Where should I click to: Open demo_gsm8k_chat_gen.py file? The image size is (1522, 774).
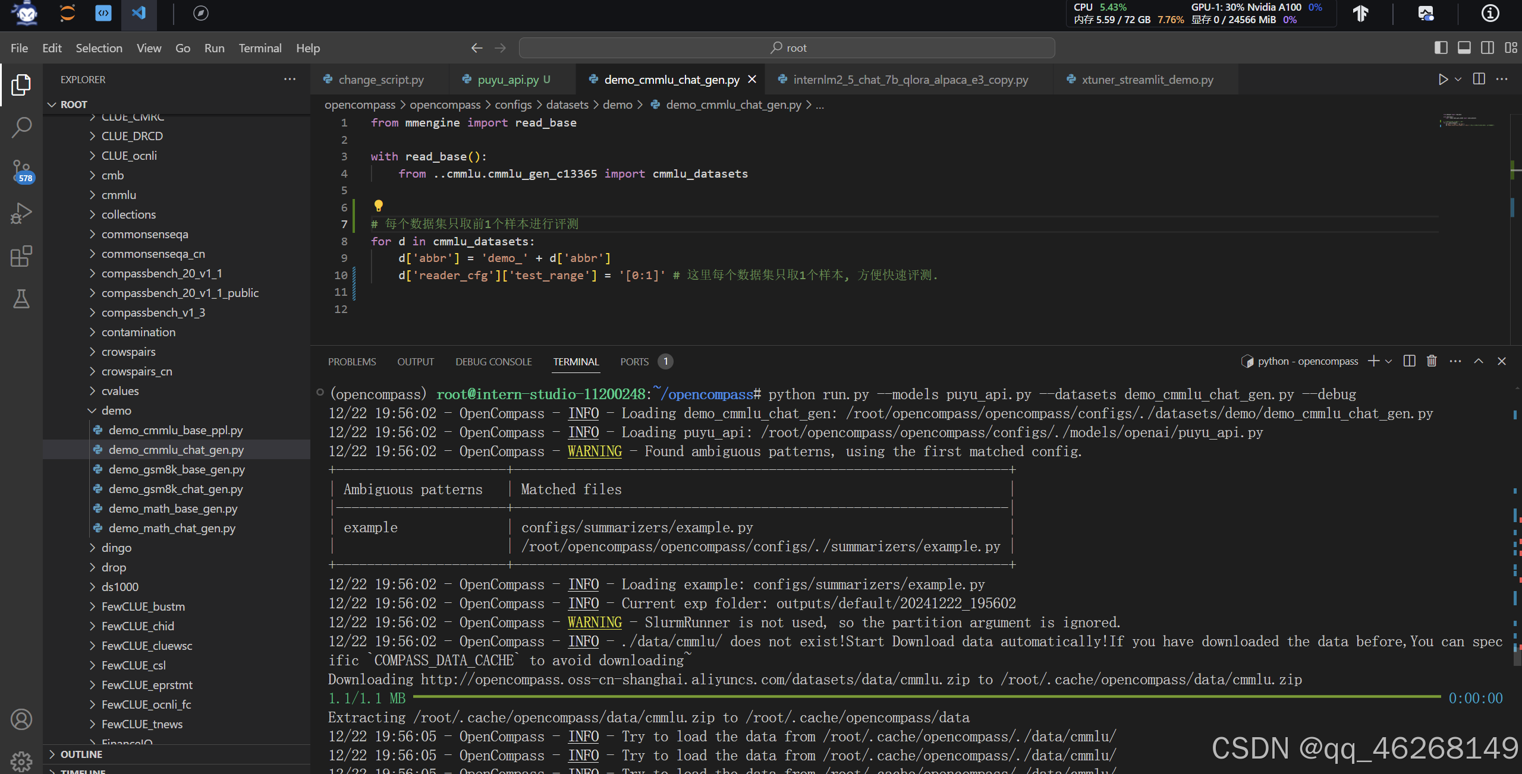(x=175, y=489)
